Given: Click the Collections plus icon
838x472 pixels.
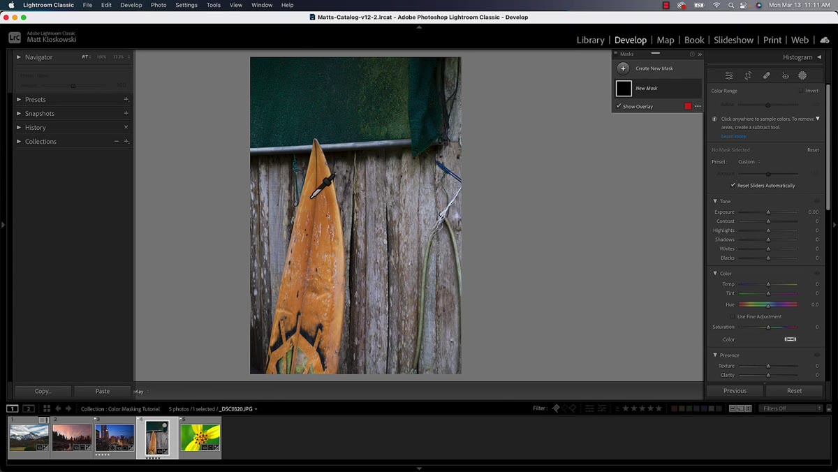Looking at the screenshot, I should (x=126, y=141).
